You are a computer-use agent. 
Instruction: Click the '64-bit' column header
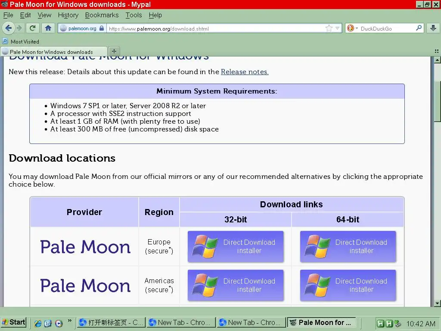348,219
